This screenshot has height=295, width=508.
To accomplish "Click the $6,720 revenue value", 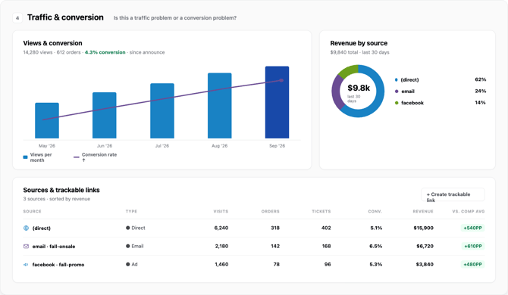I will pyautogui.click(x=425, y=246).
